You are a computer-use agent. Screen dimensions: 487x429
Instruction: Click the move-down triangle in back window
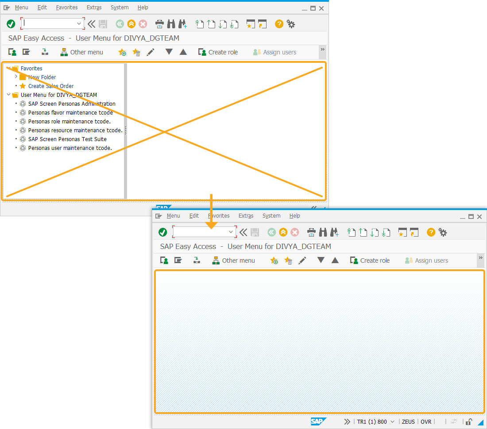pyautogui.click(x=169, y=52)
